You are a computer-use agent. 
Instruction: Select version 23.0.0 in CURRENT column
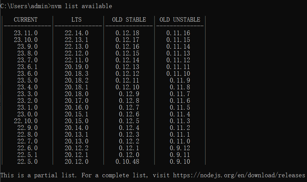[27, 114]
